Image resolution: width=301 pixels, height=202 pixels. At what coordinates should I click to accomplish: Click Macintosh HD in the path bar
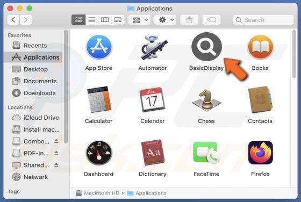tap(97, 193)
